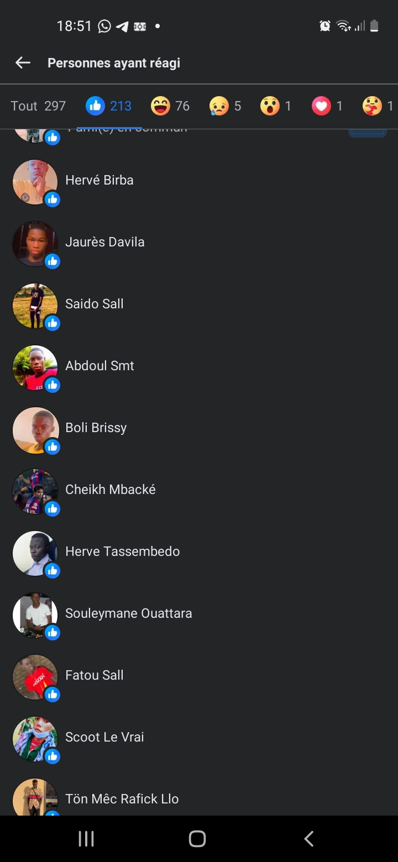View Scoot Le Vrai's profile
Screen dimensions: 398x862
[104, 737]
